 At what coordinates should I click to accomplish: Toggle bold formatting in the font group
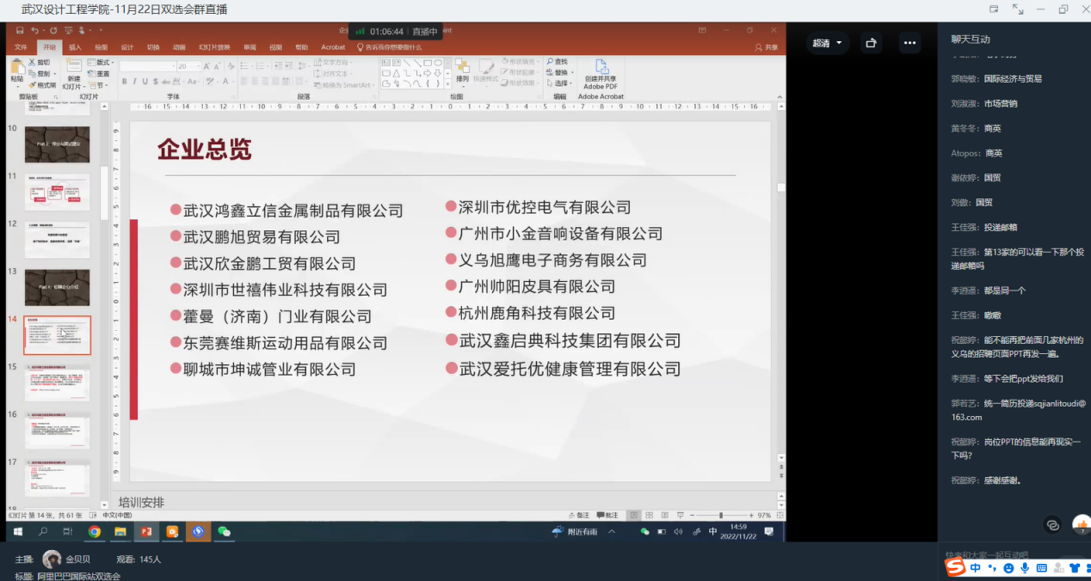tap(124, 82)
